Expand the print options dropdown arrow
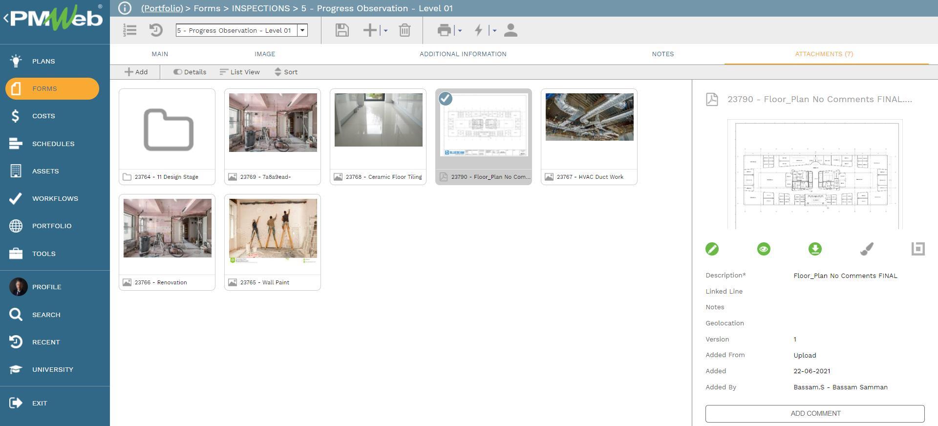 coord(460,31)
